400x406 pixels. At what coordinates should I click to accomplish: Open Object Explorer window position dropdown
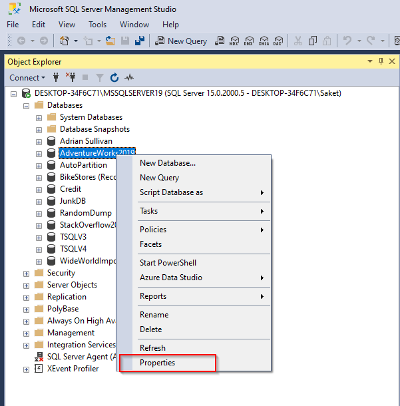point(370,61)
